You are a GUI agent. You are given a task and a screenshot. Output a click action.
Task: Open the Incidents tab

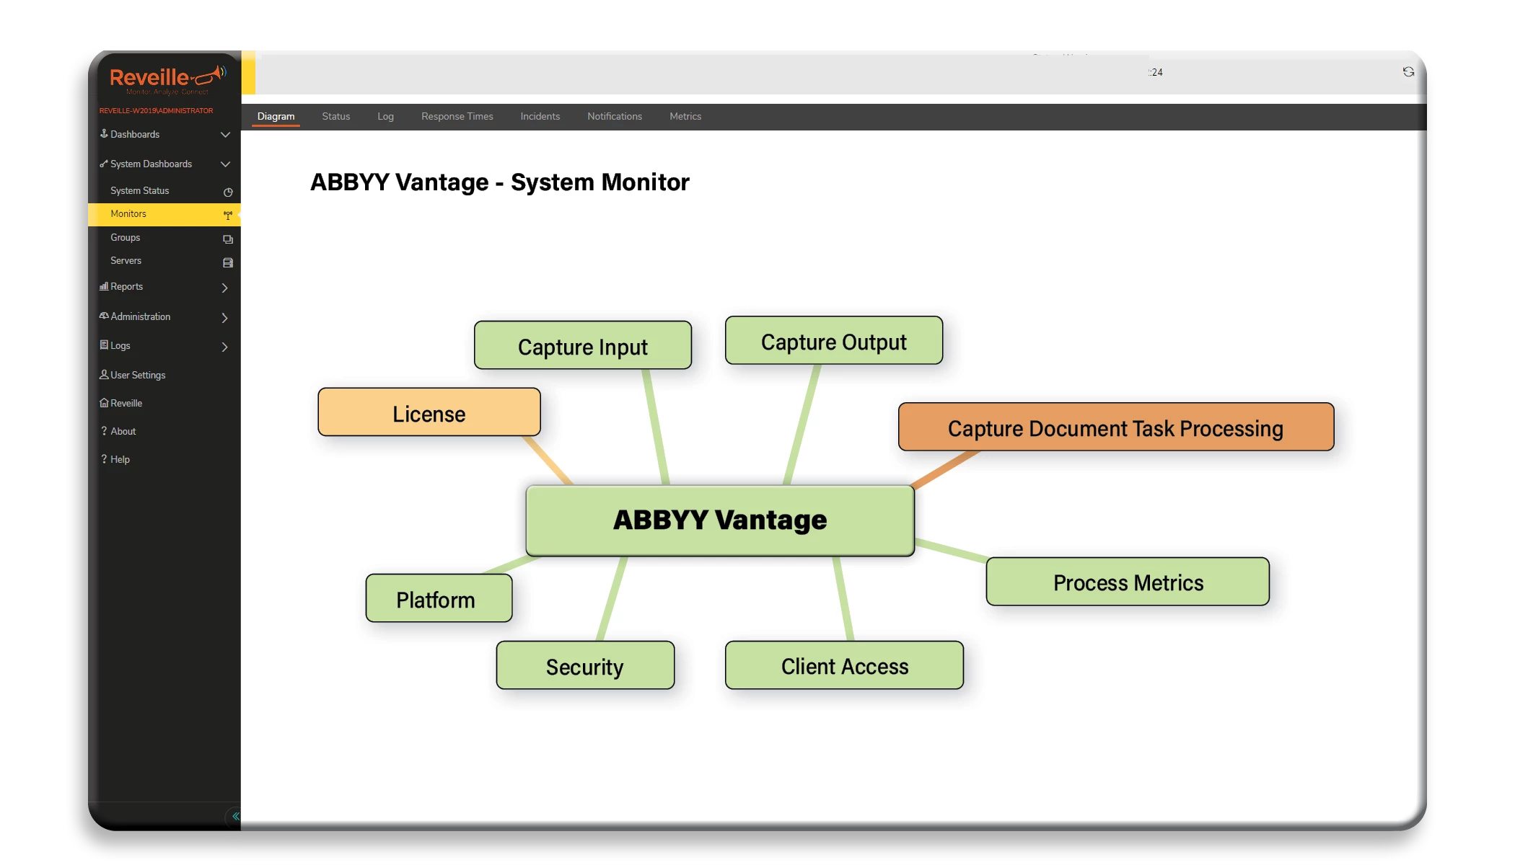[540, 116]
